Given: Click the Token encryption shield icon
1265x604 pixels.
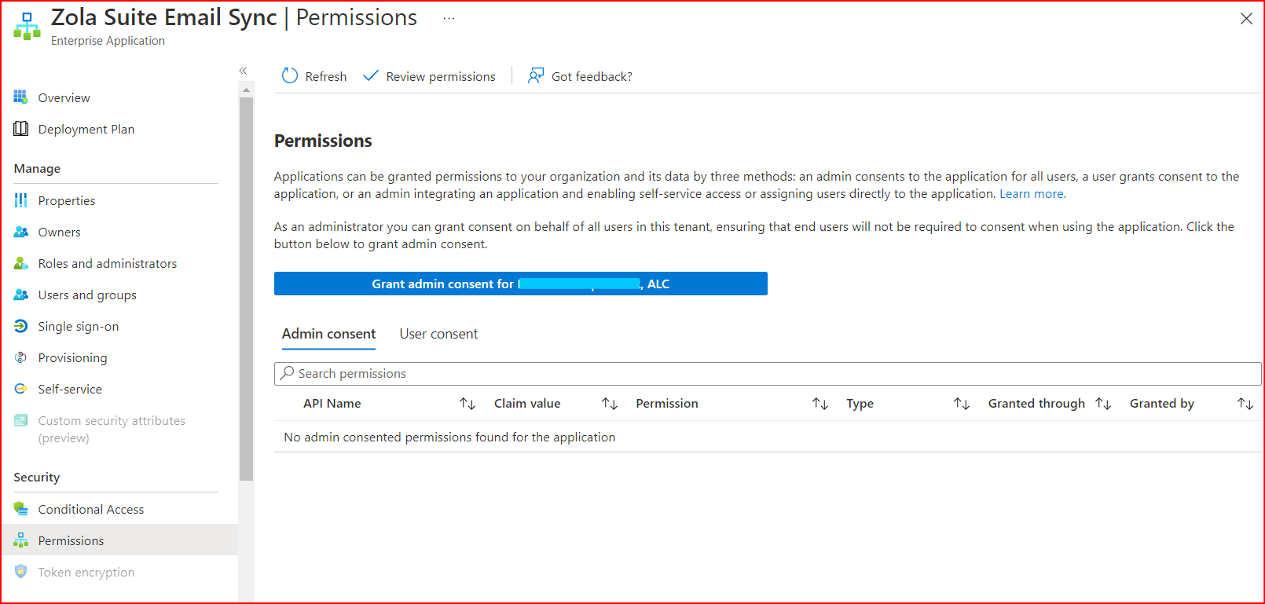Looking at the screenshot, I should 20,572.
